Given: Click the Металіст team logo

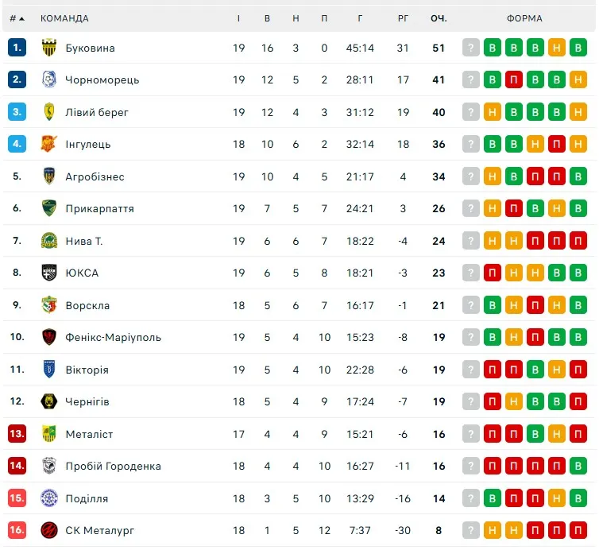Looking at the screenshot, I should [49, 434].
